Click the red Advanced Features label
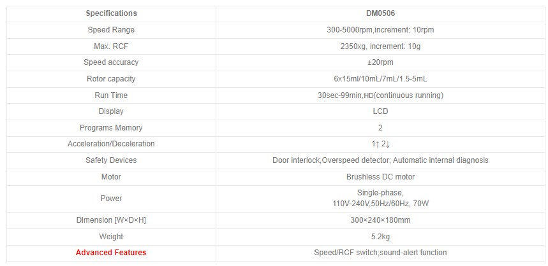 pyautogui.click(x=111, y=253)
